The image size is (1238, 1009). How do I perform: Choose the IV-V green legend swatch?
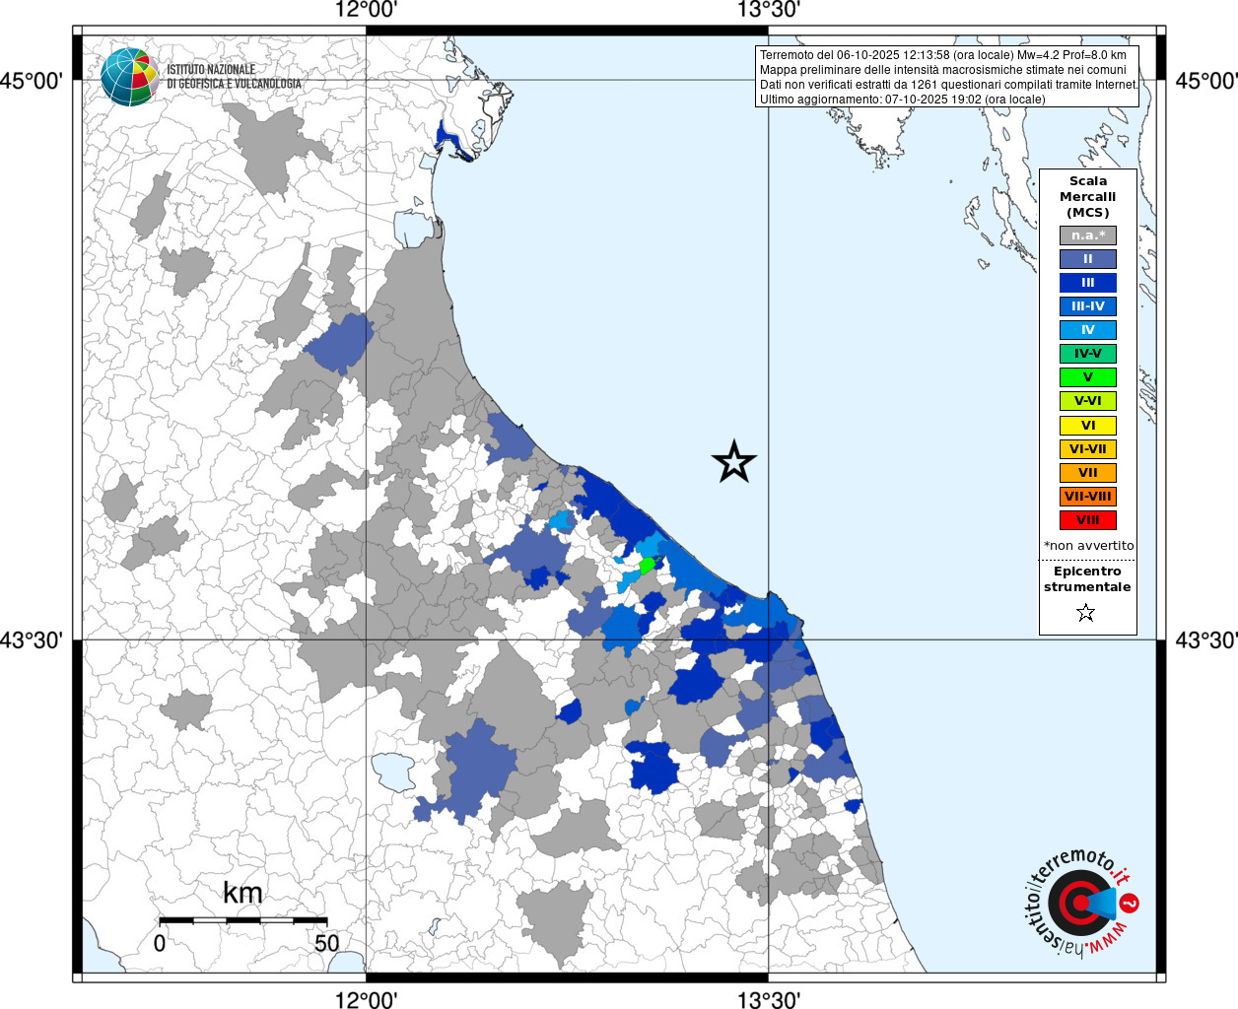tap(1087, 354)
